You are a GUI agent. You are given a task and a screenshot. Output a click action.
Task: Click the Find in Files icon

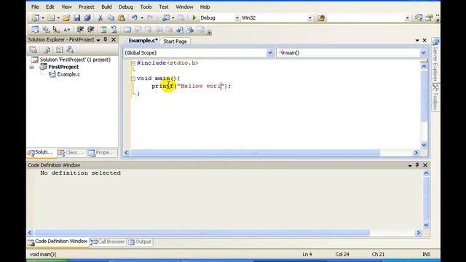(x=321, y=17)
